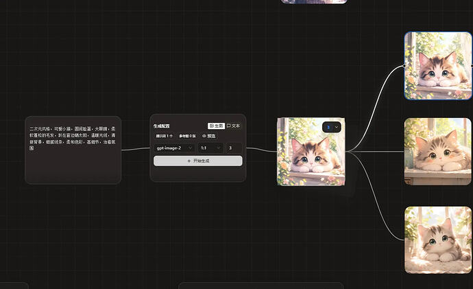Toggle the 预览 eye preview option

pos(209,136)
